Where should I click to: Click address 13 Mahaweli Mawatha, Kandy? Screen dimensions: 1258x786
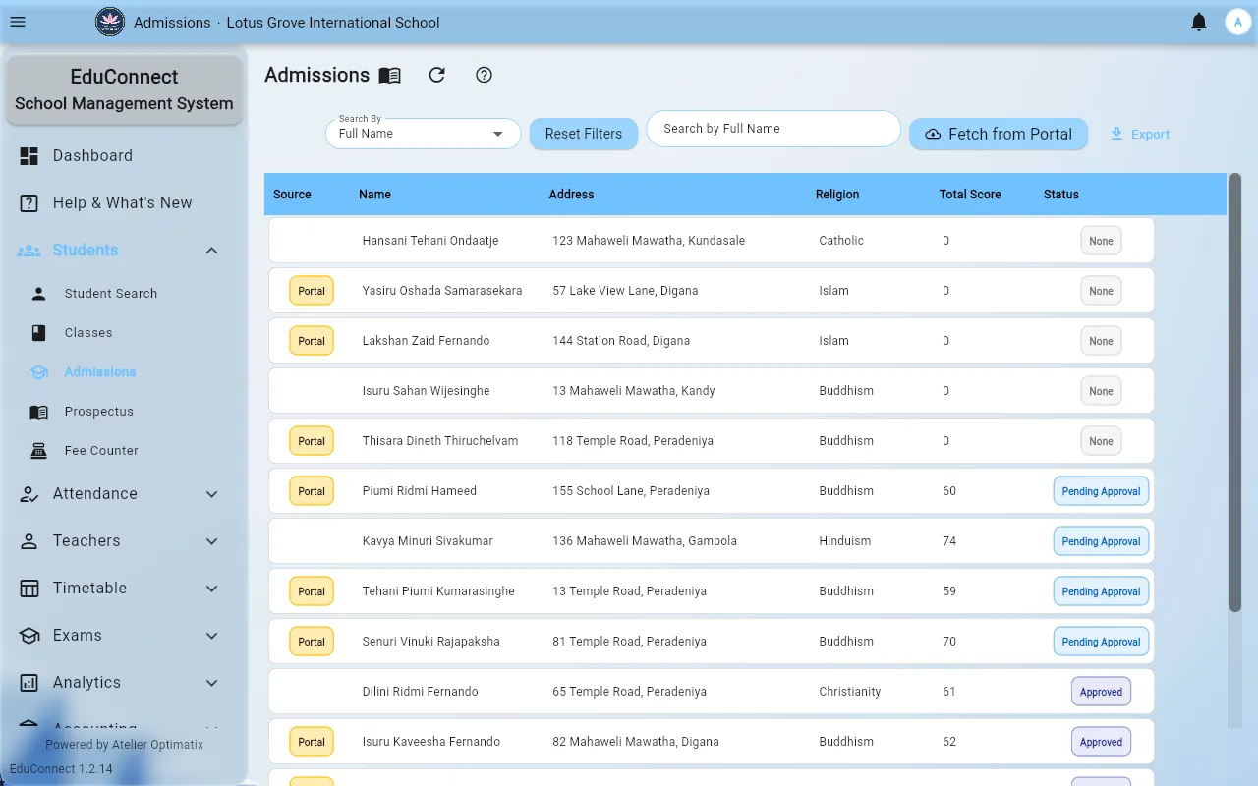coord(634,391)
